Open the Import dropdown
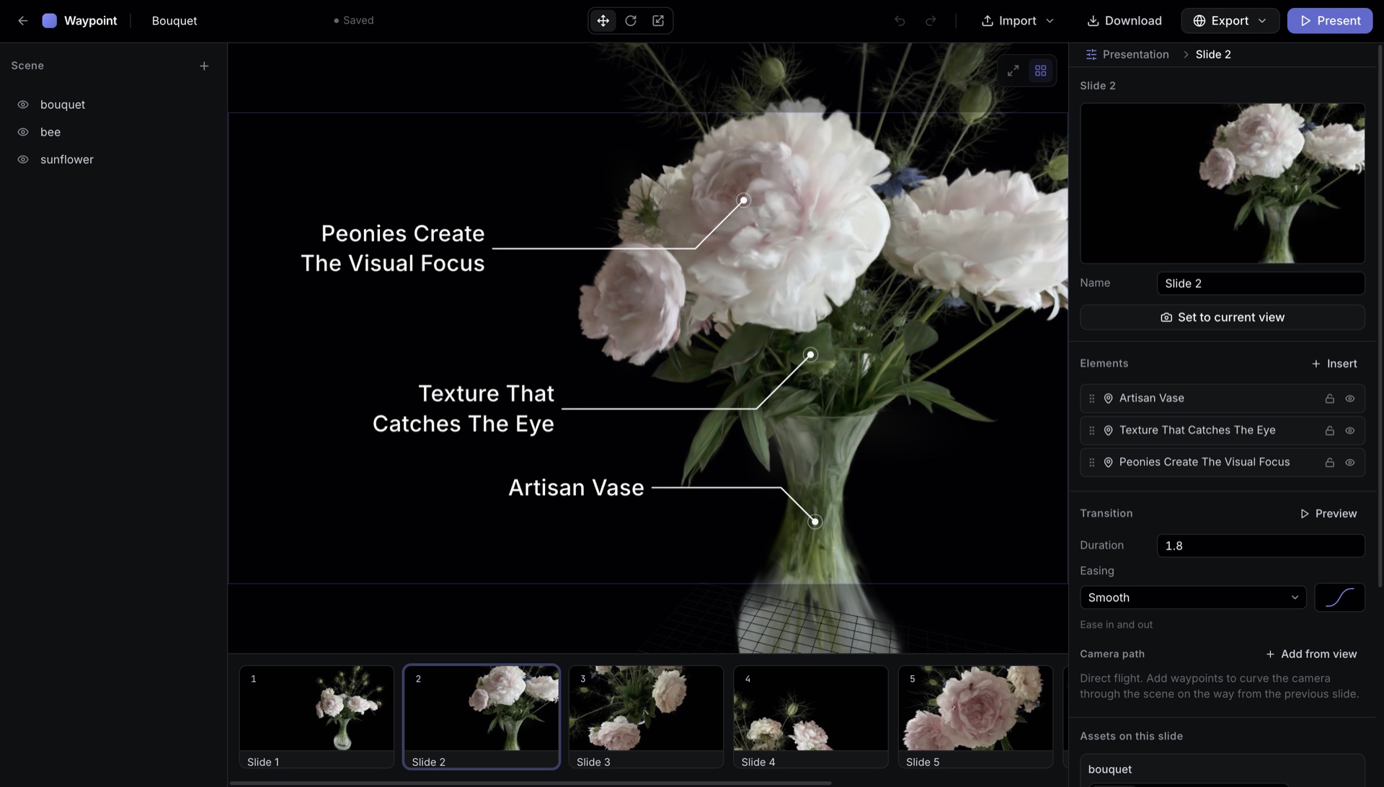The image size is (1384, 787). (1017, 21)
